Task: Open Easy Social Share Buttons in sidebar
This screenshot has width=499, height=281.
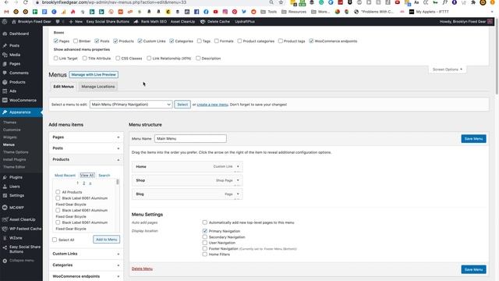Action: (x=24, y=249)
